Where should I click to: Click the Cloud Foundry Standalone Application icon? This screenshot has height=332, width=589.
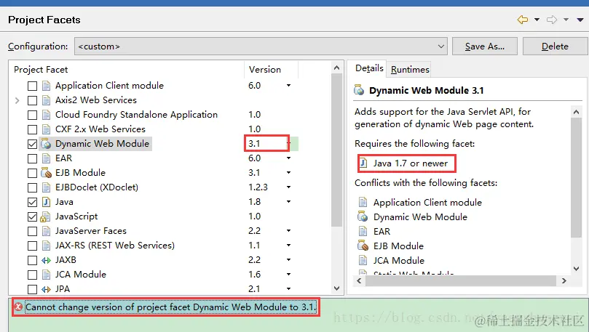tap(46, 115)
